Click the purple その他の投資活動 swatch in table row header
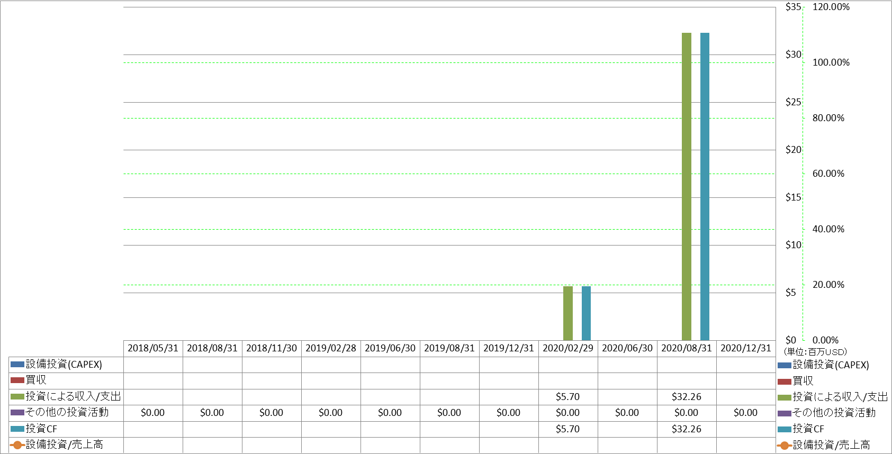This screenshot has height=454, width=892. tap(17, 413)
